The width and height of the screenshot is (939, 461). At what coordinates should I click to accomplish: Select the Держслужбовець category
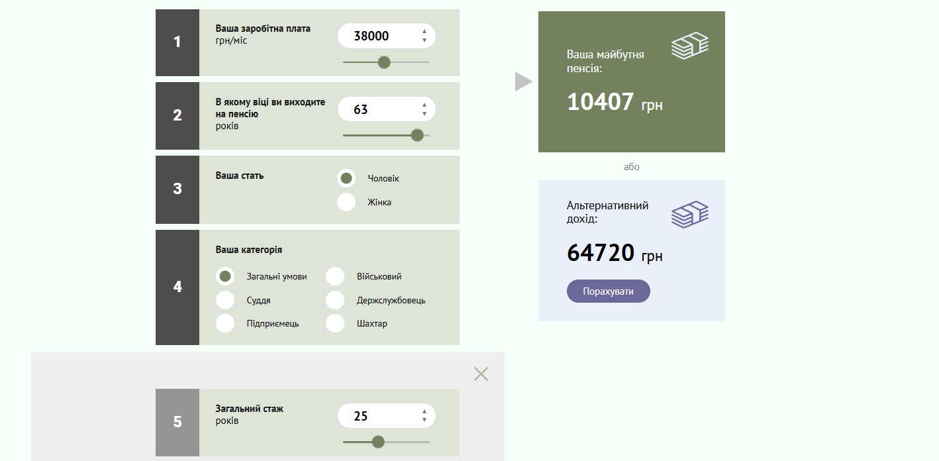335,300
